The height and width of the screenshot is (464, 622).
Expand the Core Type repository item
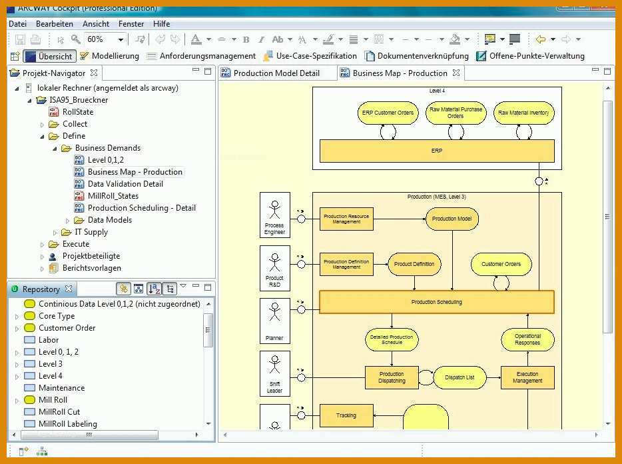17,317
